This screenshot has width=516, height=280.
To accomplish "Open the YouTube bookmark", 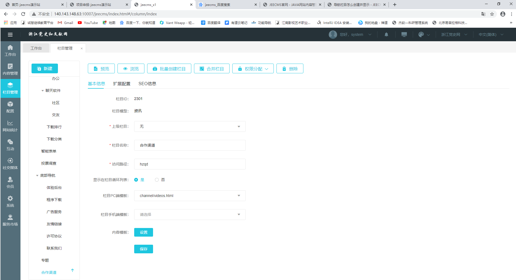I will tap(88, 23).
